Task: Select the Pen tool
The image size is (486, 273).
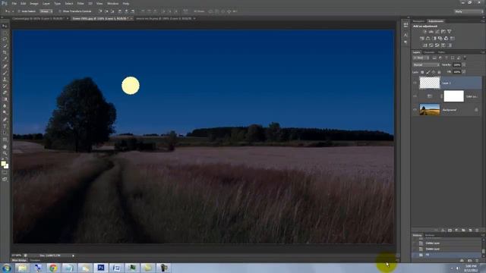Action: (5, 119)
